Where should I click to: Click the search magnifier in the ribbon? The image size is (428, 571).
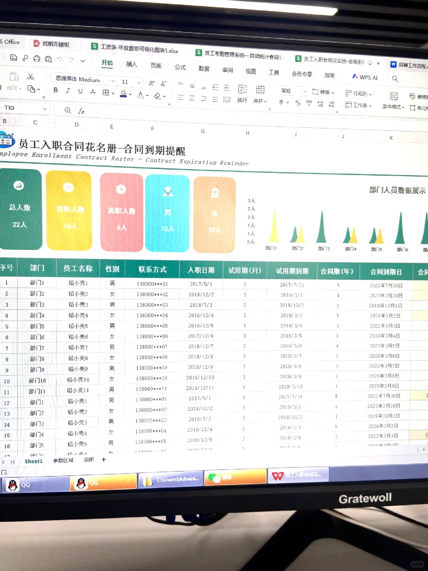[x=395, y=79]
